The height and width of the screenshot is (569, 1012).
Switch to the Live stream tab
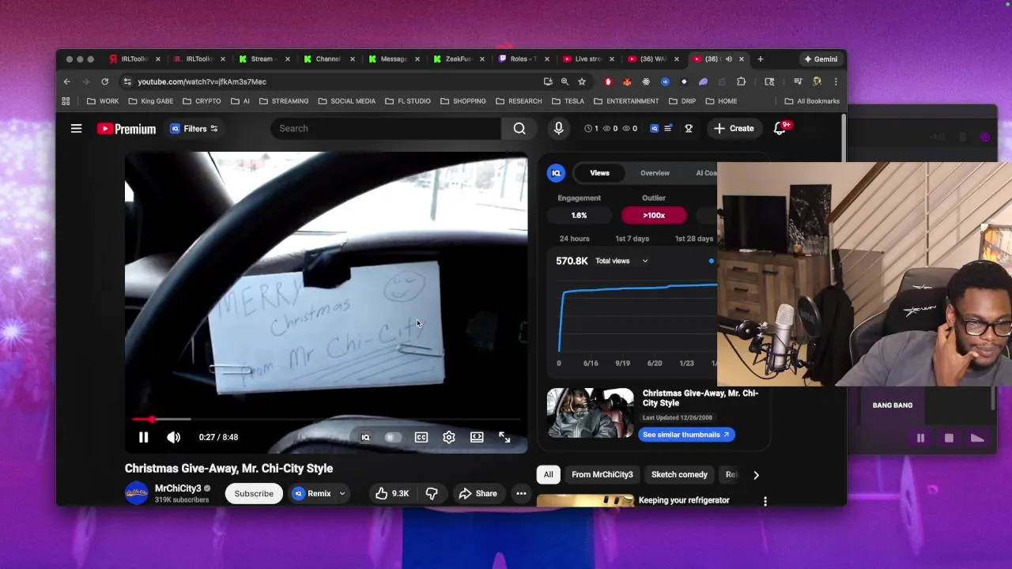click(x=588, y=59)
